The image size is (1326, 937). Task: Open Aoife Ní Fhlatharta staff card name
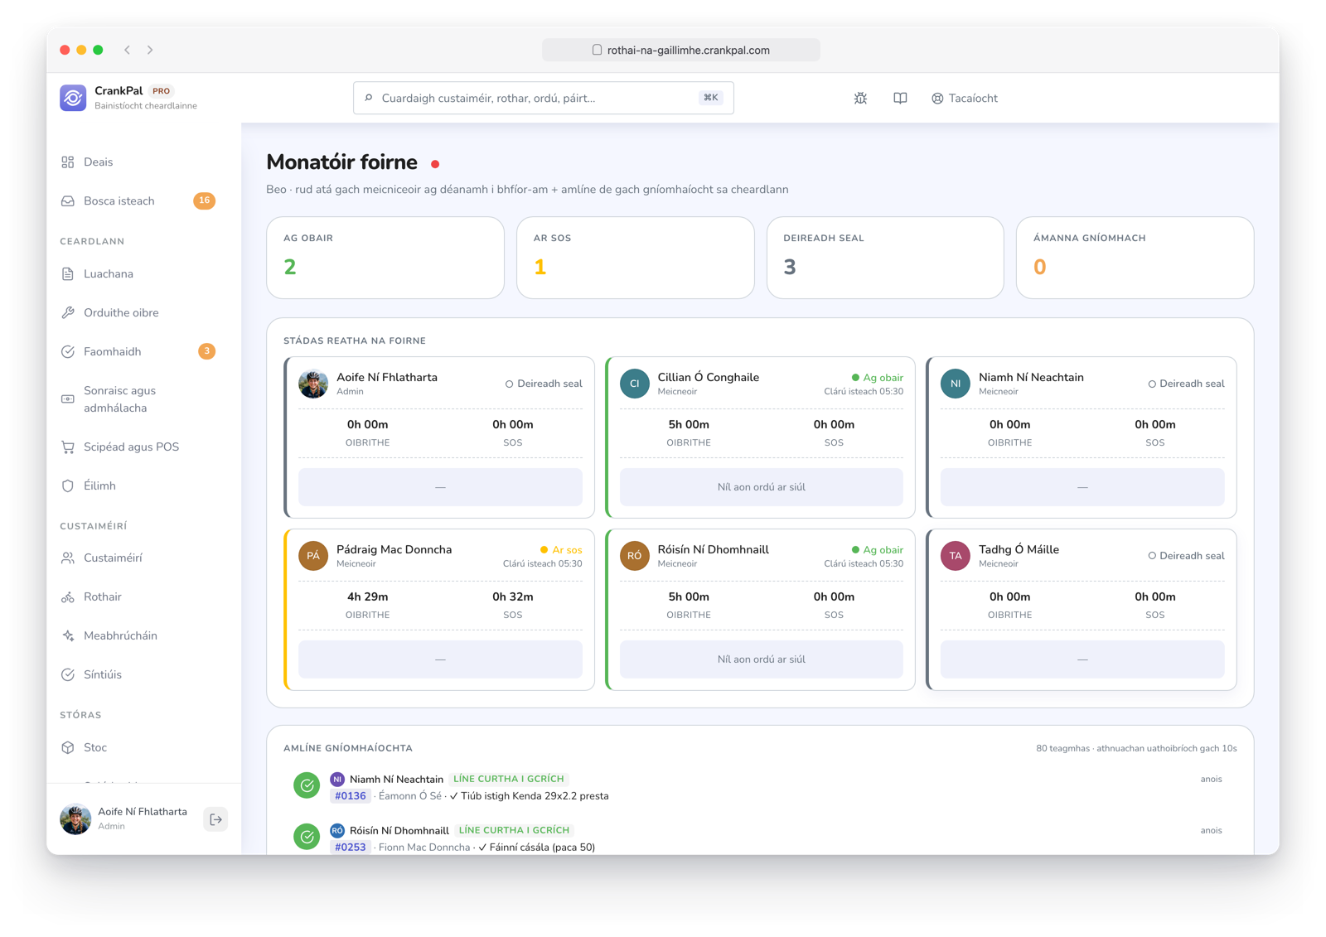pyautogui.click(x=387, y=378)
